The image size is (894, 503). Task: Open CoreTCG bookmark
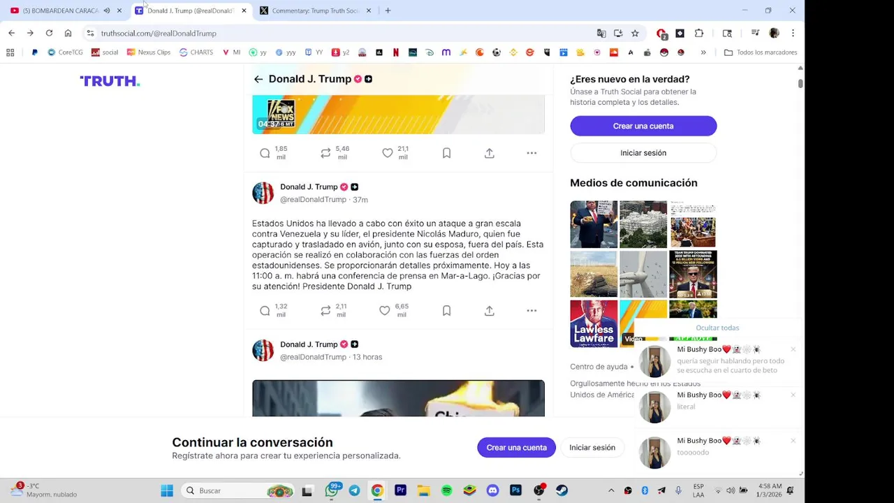[65, 52]
